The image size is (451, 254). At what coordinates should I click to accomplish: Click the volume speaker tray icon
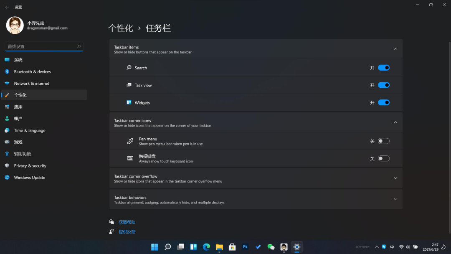pyautogui.click(x=408, y=247)
